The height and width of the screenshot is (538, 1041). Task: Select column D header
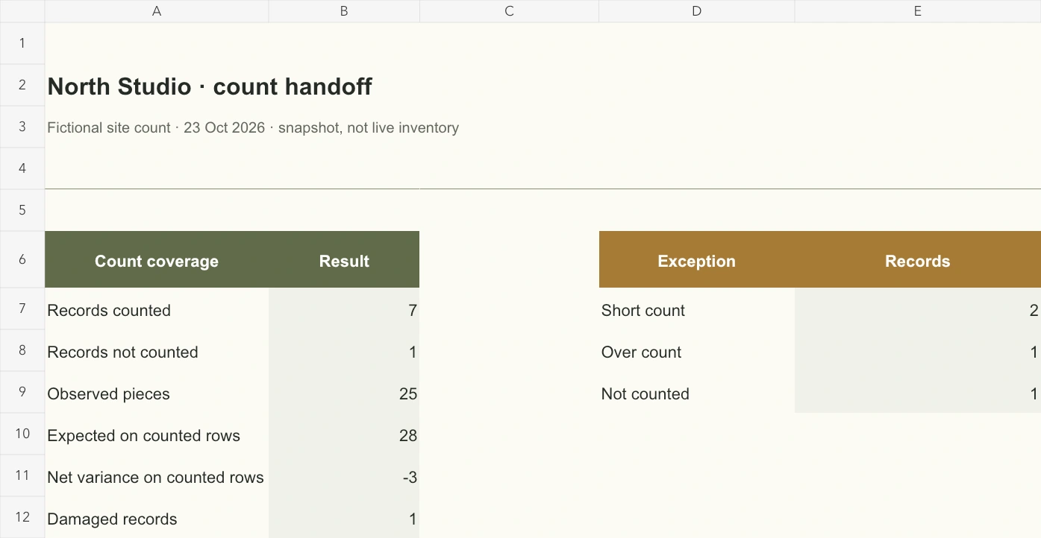696,11
